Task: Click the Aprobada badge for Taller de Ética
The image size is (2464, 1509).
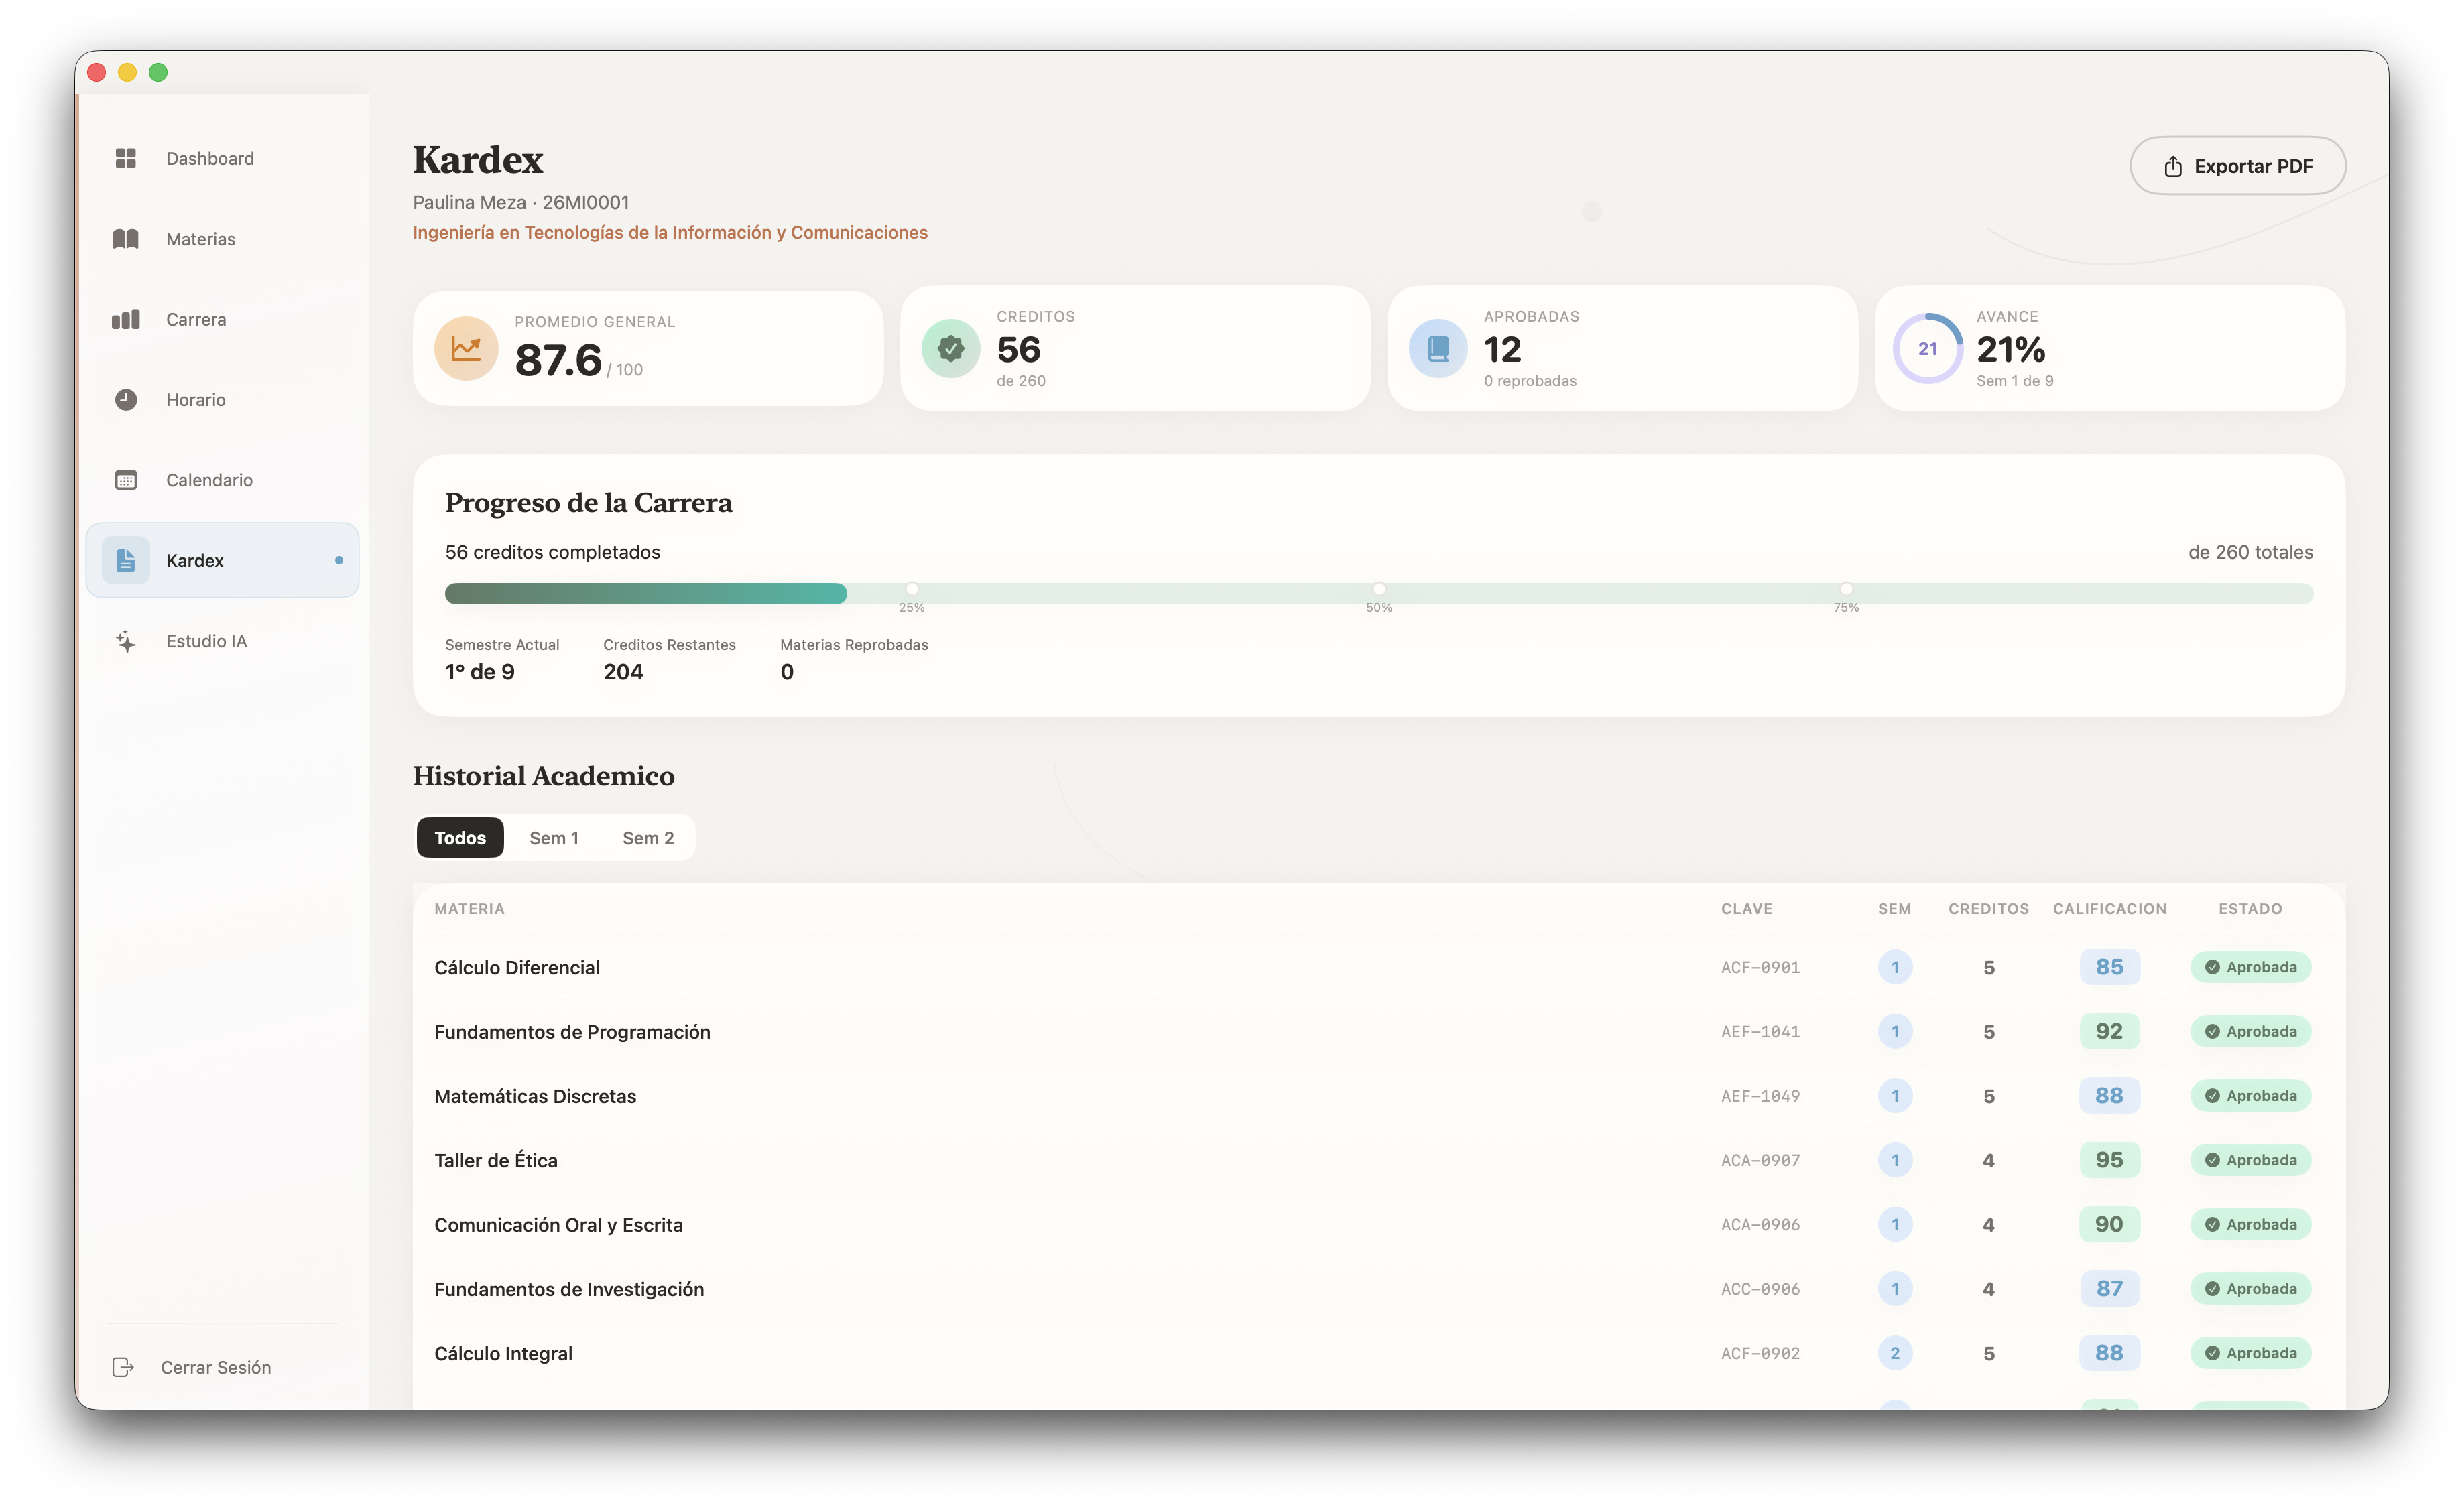Action: 2251,1161
